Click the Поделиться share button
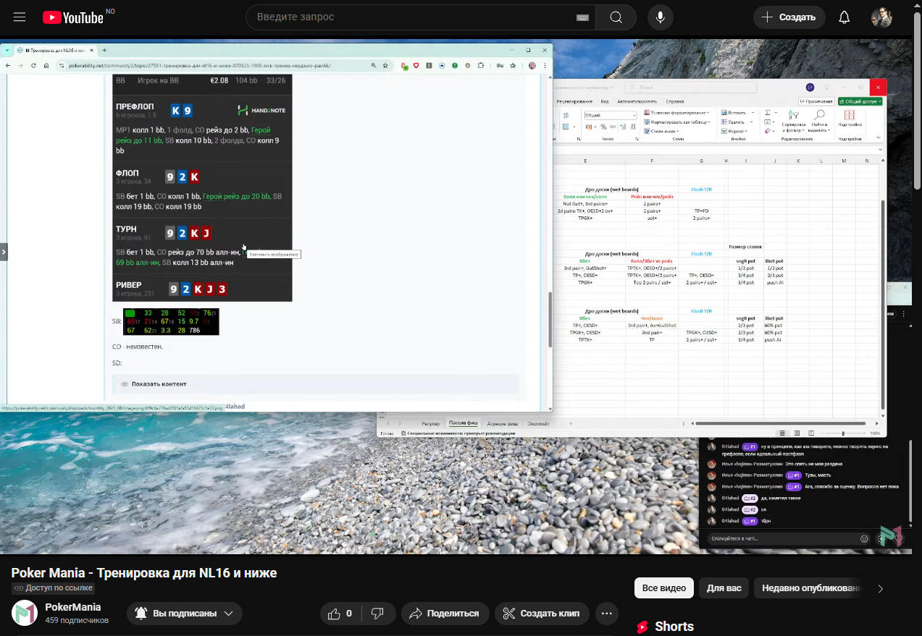 (x=445, y=614)
